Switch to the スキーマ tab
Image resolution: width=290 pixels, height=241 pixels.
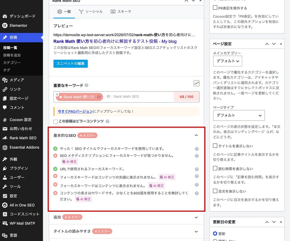pyautogui.click(x=121, y=12)
